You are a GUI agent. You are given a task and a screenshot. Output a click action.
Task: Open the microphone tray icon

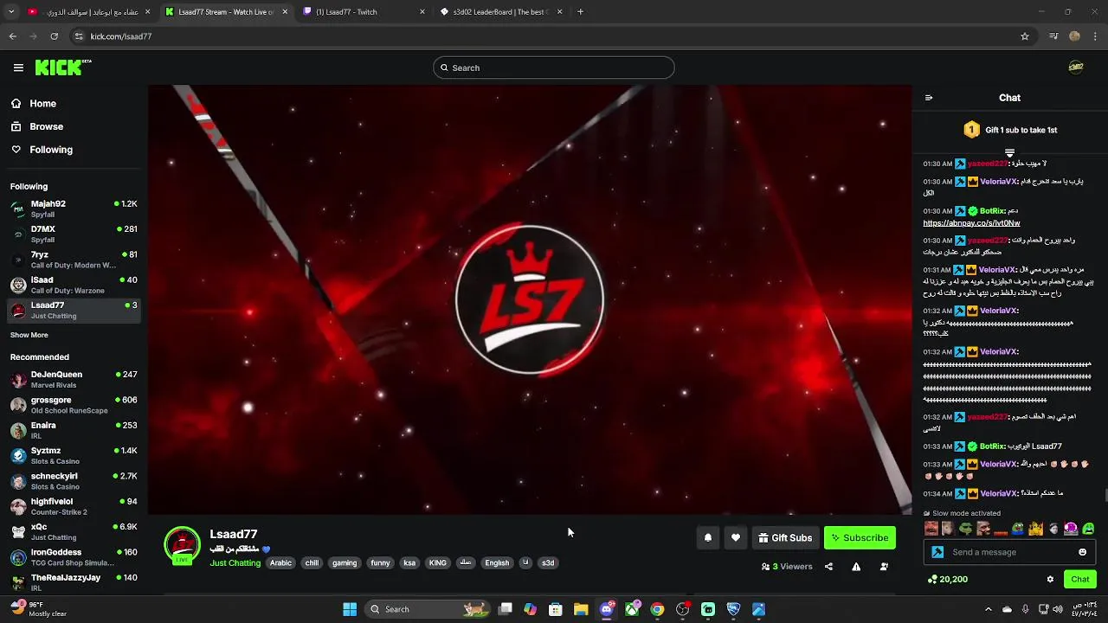[x=1025, y=609]
